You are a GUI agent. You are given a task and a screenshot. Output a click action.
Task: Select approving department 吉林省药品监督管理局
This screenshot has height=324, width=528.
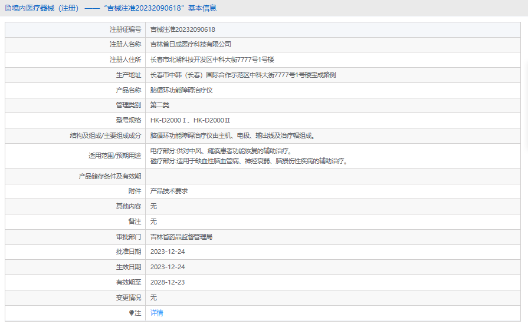182,237
